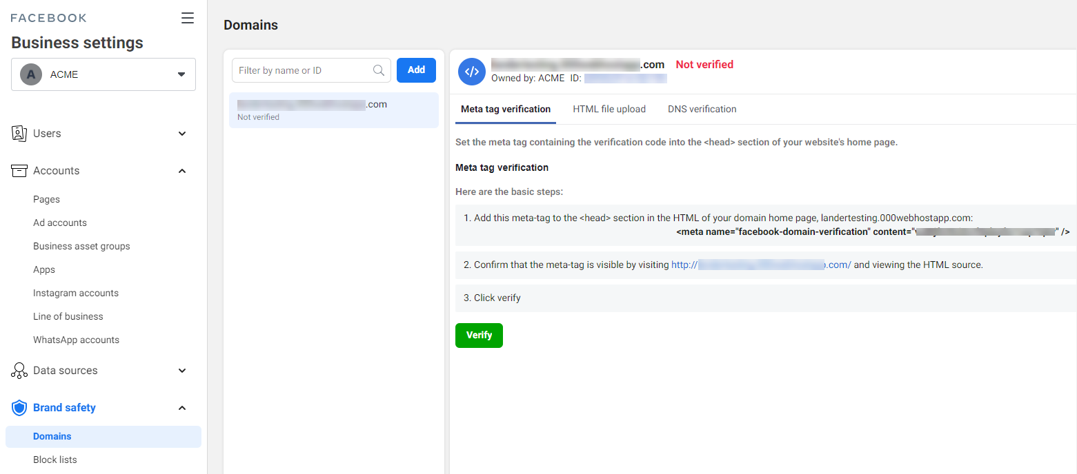This screenshot has height=474, width=1077.
Task: Click the search magnifier in the filter box
Action: (x=378, y=70)
